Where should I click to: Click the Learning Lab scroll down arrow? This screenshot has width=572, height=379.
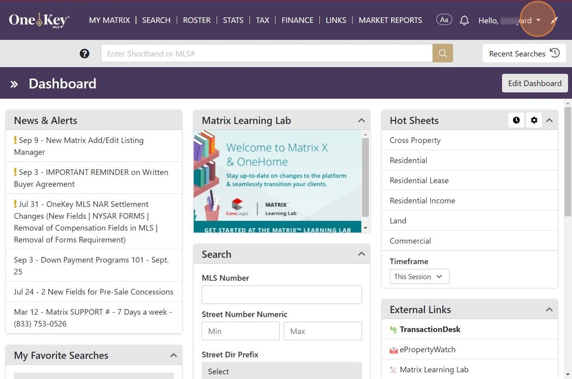[x=365, y=228]
